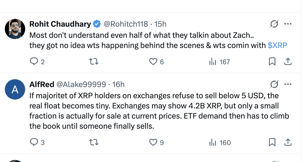Viewport: 302px width, 162px height.
Task: Reply to Rohit Chaudhary's tweet
Action: (34, 62)
